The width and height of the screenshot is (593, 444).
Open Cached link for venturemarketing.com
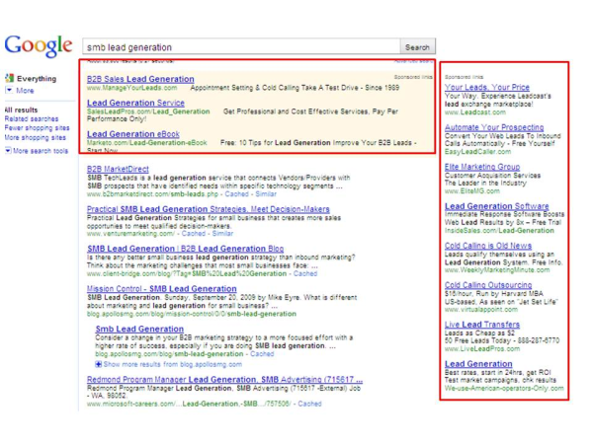coord(194,234)
